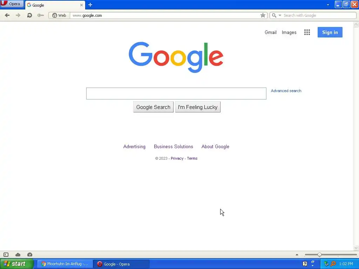The width and height of the screenshot is (359, 269).
Task: Open a new tab with the plus button
Action: [90, 5]
